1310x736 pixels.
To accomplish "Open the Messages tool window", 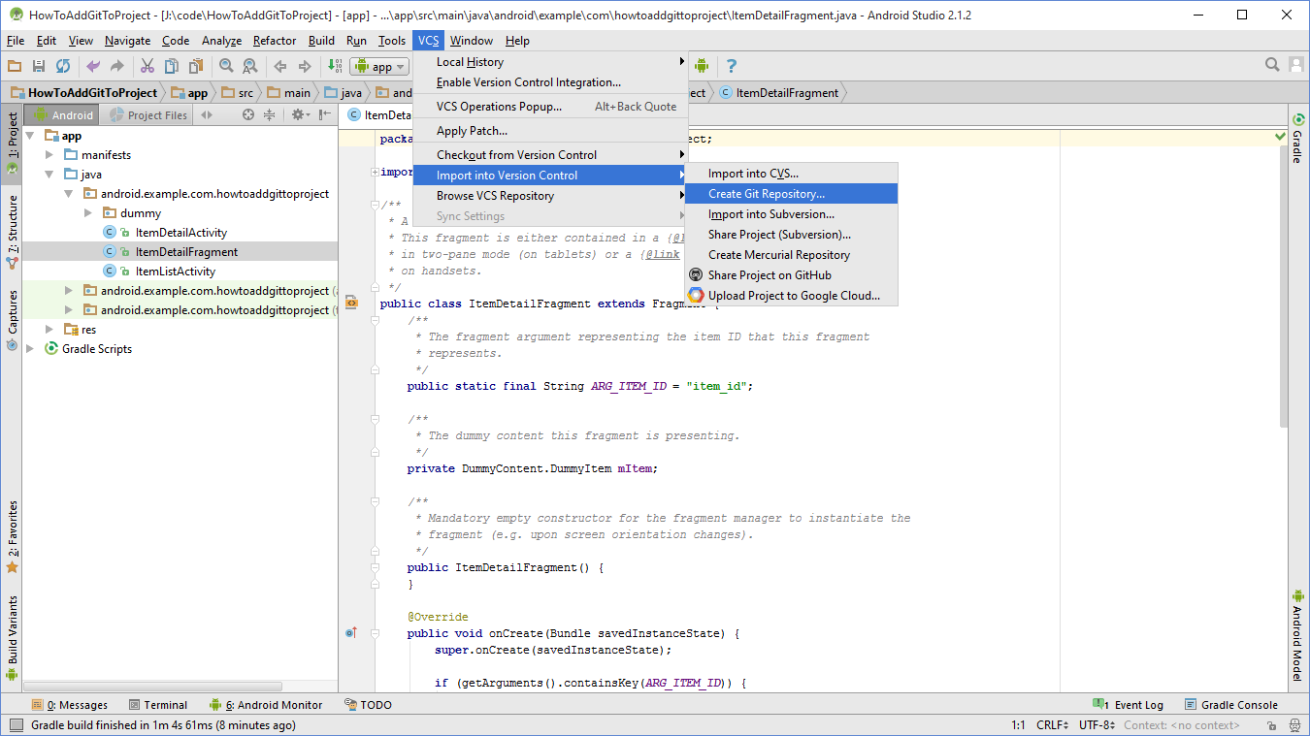I will click(x=69, y=705).
